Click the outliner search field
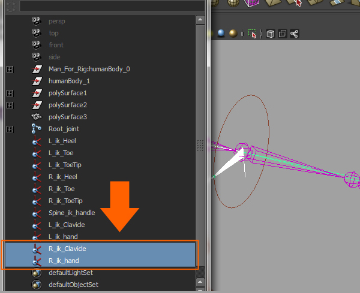 coord(112,6)
